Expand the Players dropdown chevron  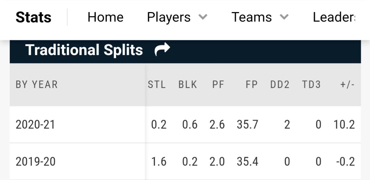click(x=203, y=17)
